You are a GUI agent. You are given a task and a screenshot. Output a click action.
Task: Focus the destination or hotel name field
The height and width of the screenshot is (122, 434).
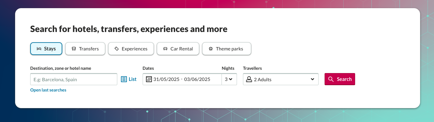click(x=73, y=79)
